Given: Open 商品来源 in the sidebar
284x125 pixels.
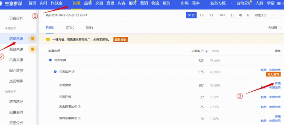Looking at the screenshot, I should click(16, 49).
